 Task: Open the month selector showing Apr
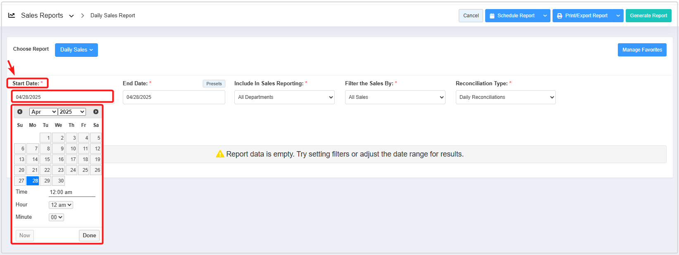43,112
